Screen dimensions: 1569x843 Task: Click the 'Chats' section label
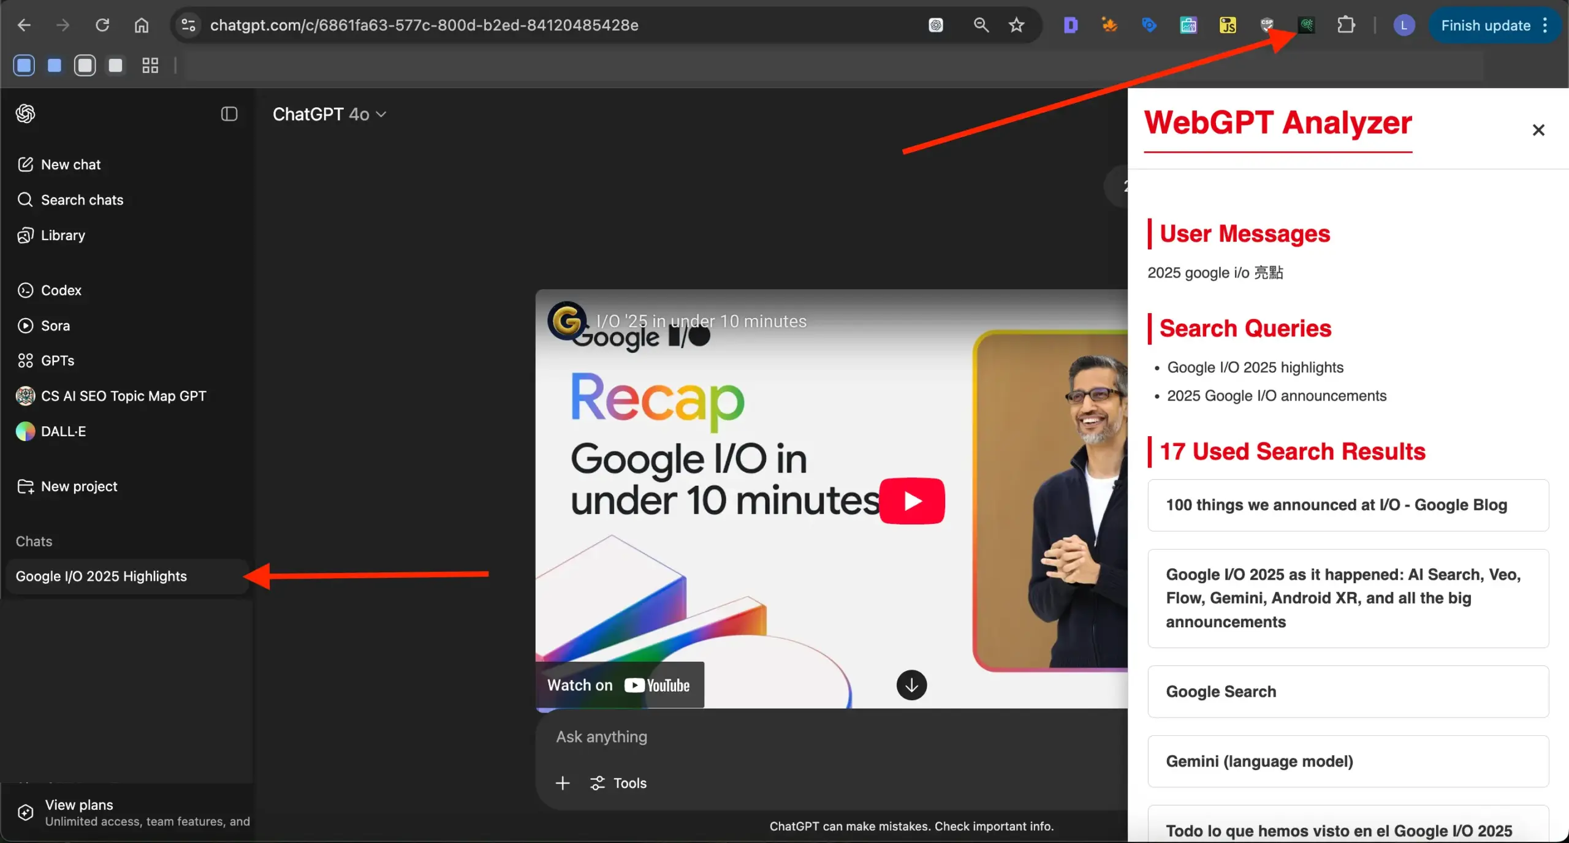point(34,542)
